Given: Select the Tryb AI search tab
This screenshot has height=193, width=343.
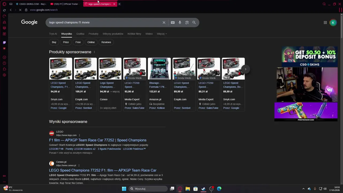Looking at the screenshot, I should pyautogui.click(x=53, y=34).
